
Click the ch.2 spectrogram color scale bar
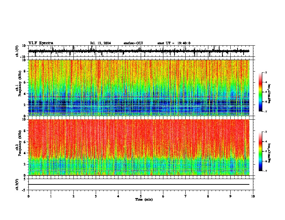tap(261, 151)
